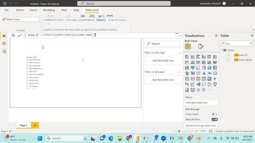The height and width of the screenshot is (143, 255).
Task: Select the key influencers visual
Action: tap(192, 84)
